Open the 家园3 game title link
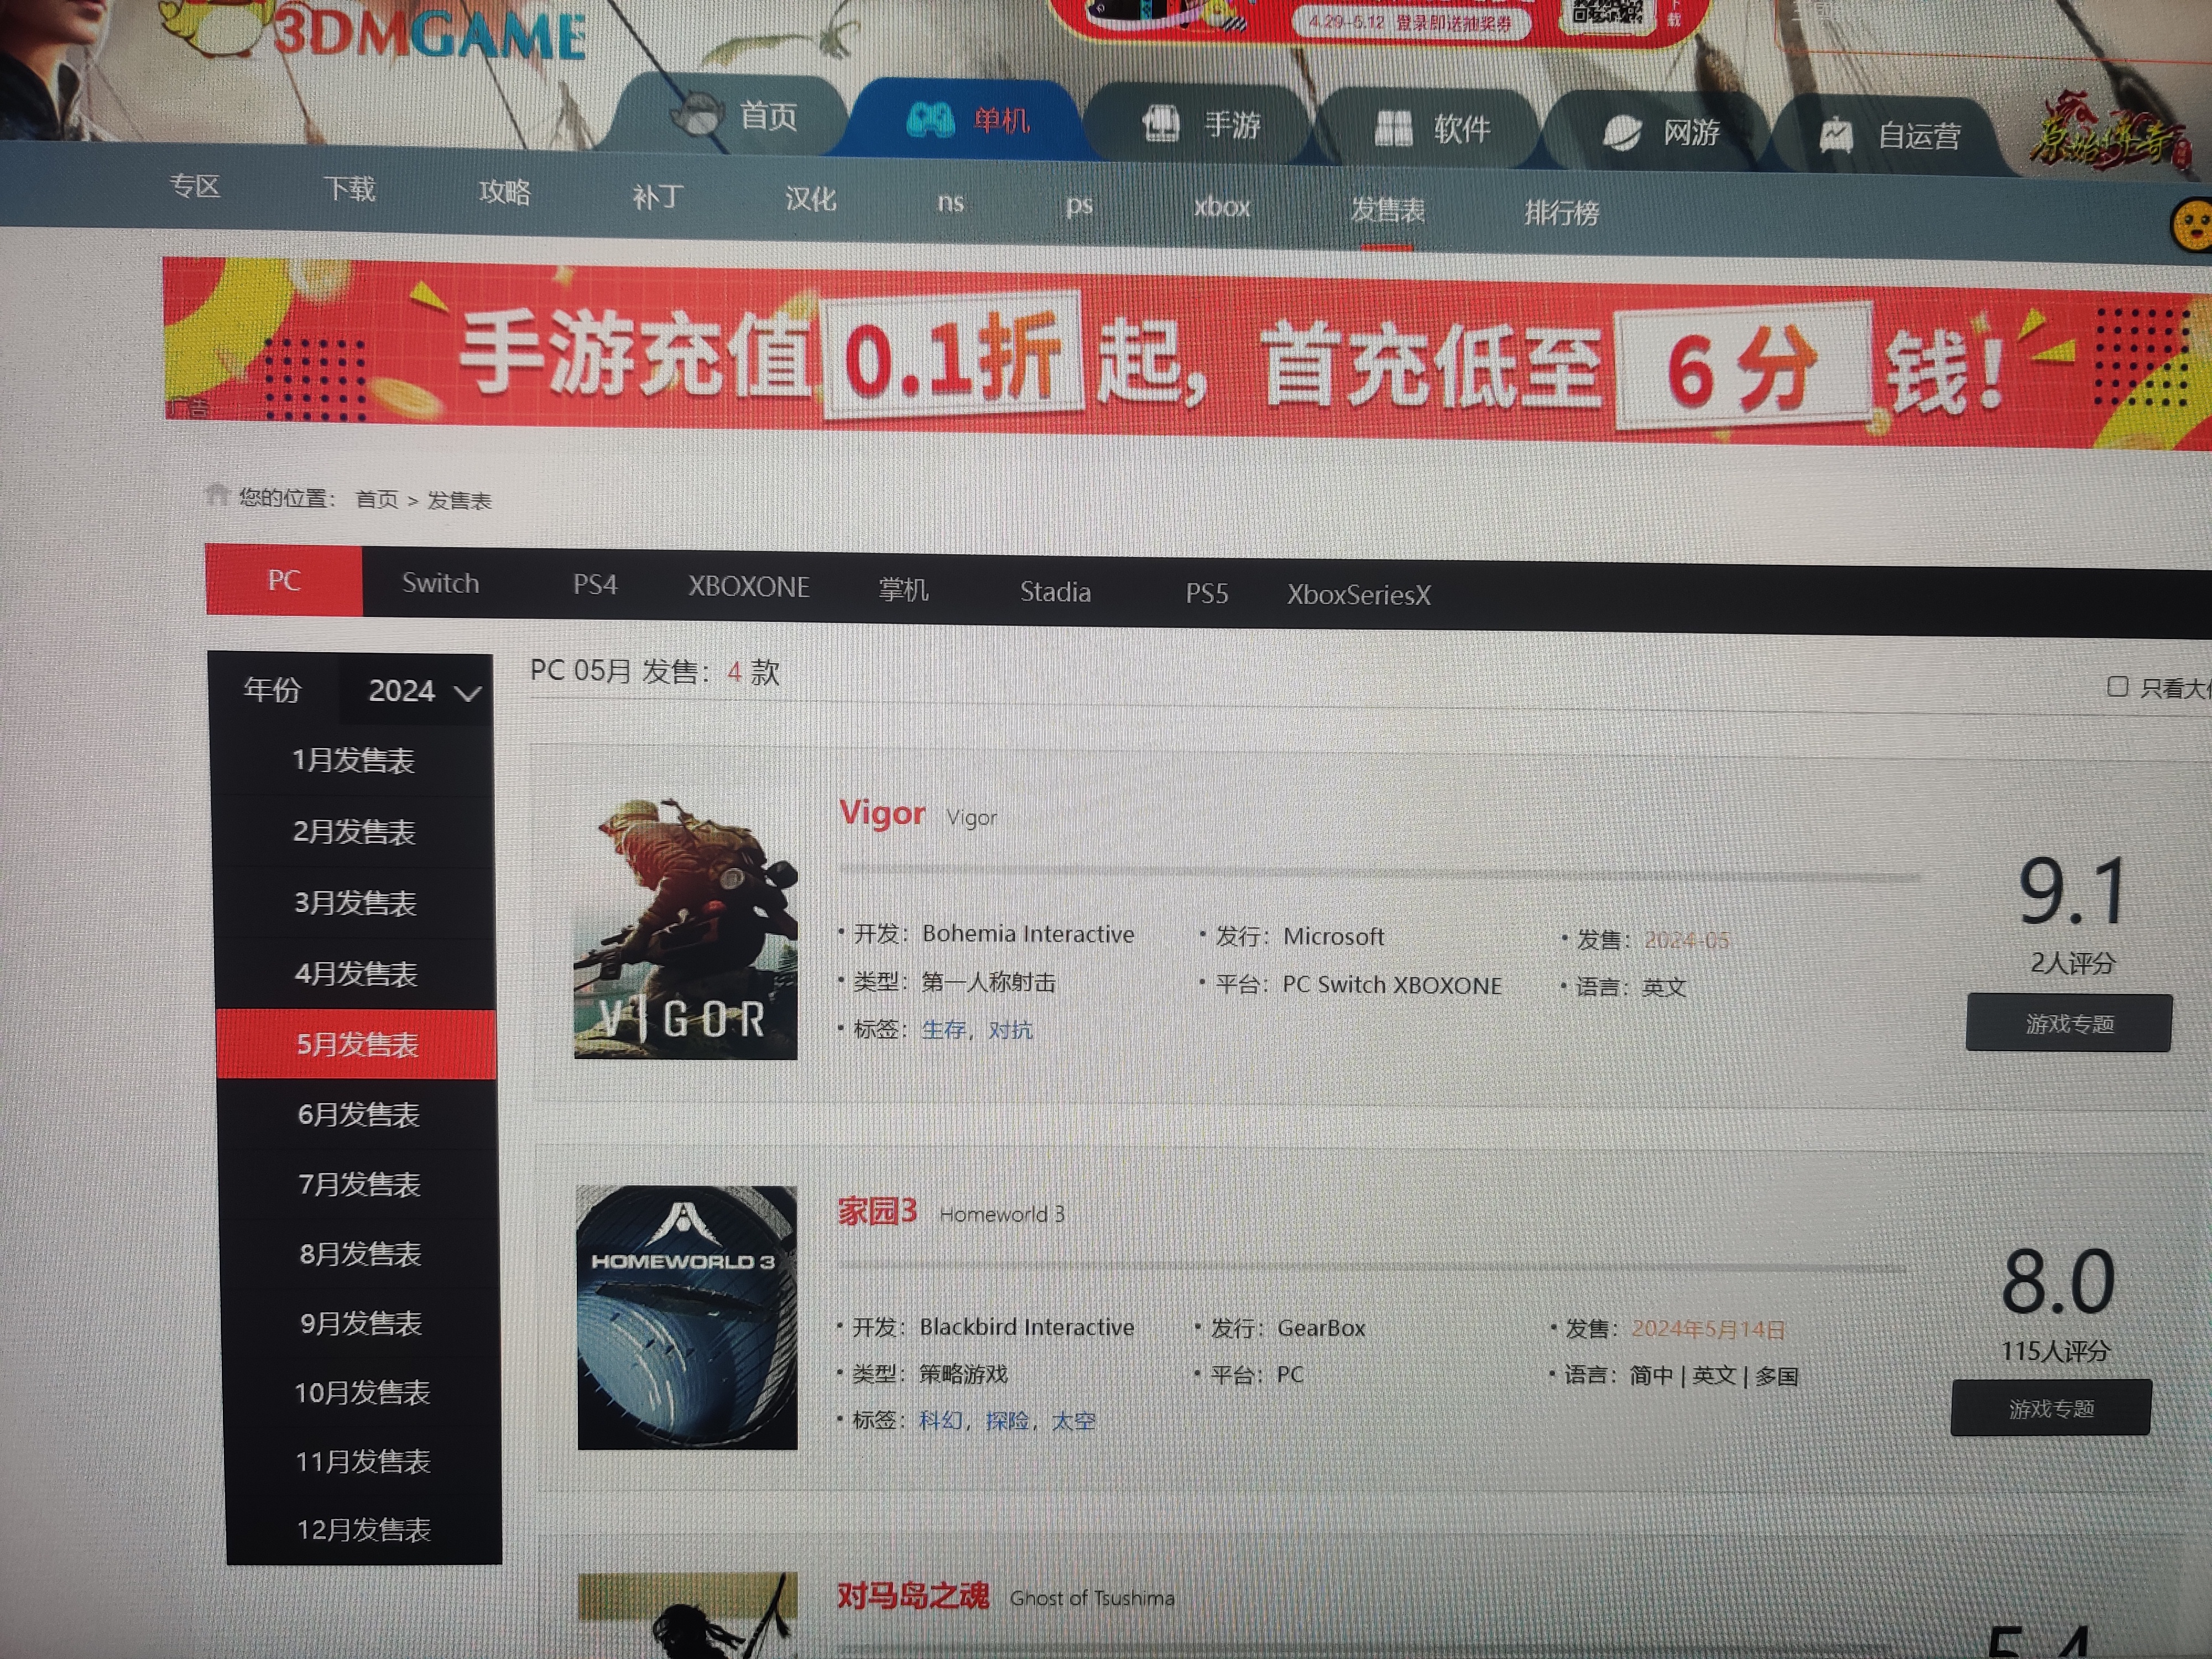 [x=877, y=1211]
